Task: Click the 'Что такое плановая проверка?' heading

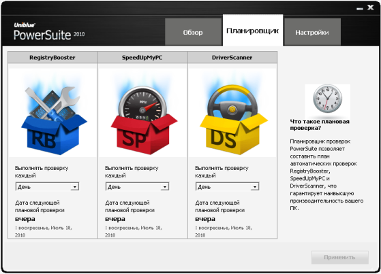Action: tap(320, 124)
